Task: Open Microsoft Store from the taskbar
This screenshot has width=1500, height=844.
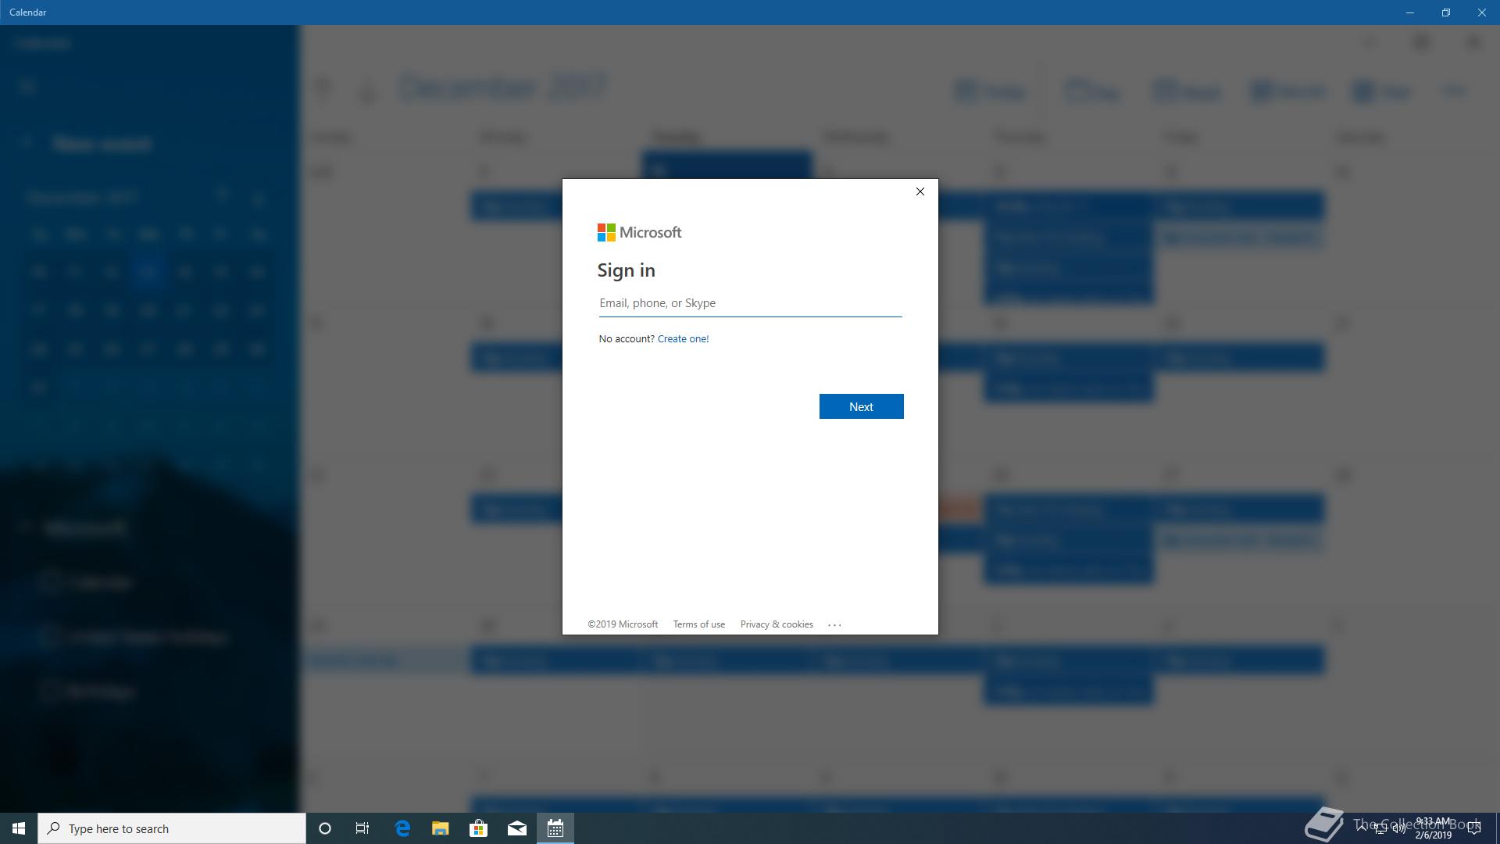Action: coord(478,828)
